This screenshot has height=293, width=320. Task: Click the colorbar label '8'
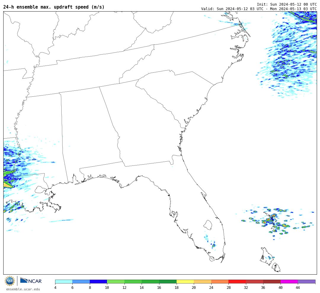90,287
